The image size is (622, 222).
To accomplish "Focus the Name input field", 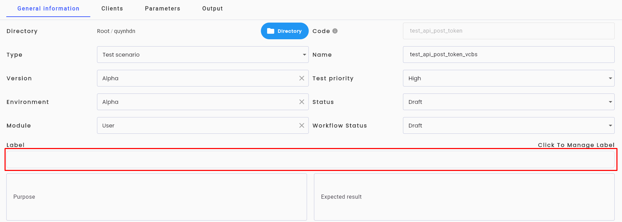I will [509, 55].
